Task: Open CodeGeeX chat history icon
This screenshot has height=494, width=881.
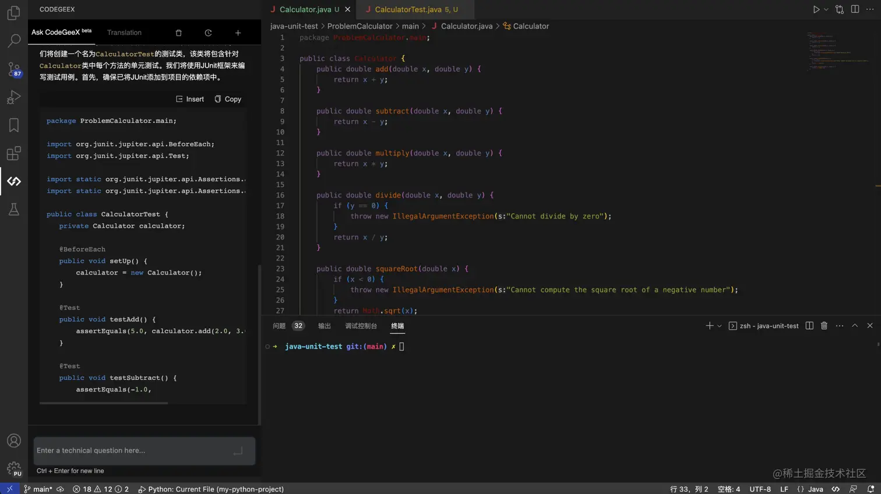Action: click(208, 33)
